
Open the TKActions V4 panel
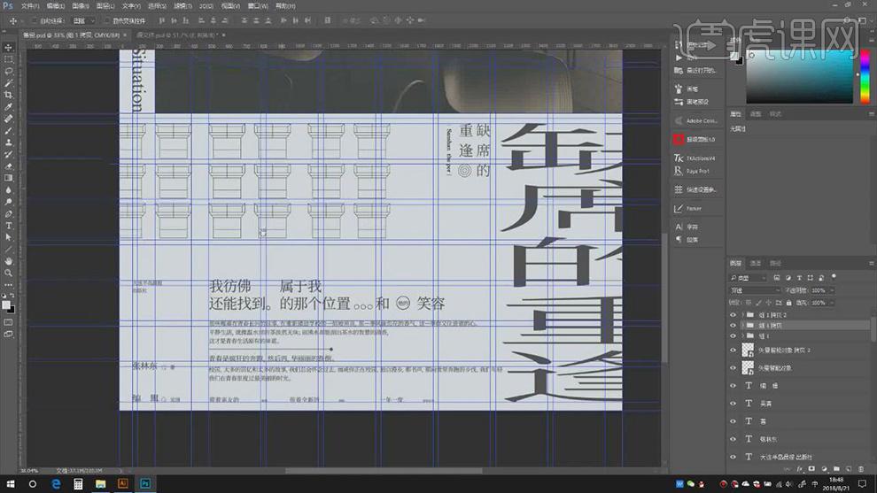click(x=695, y=158)
